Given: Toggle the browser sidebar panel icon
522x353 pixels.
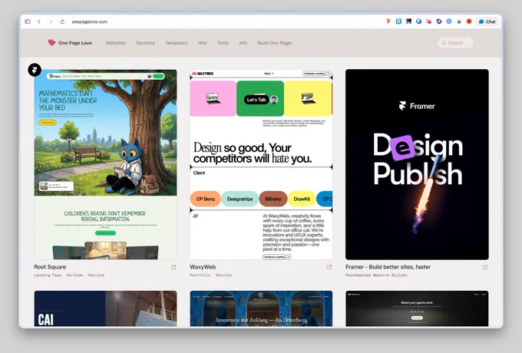Looking at the screenshot, I should 28,21.
